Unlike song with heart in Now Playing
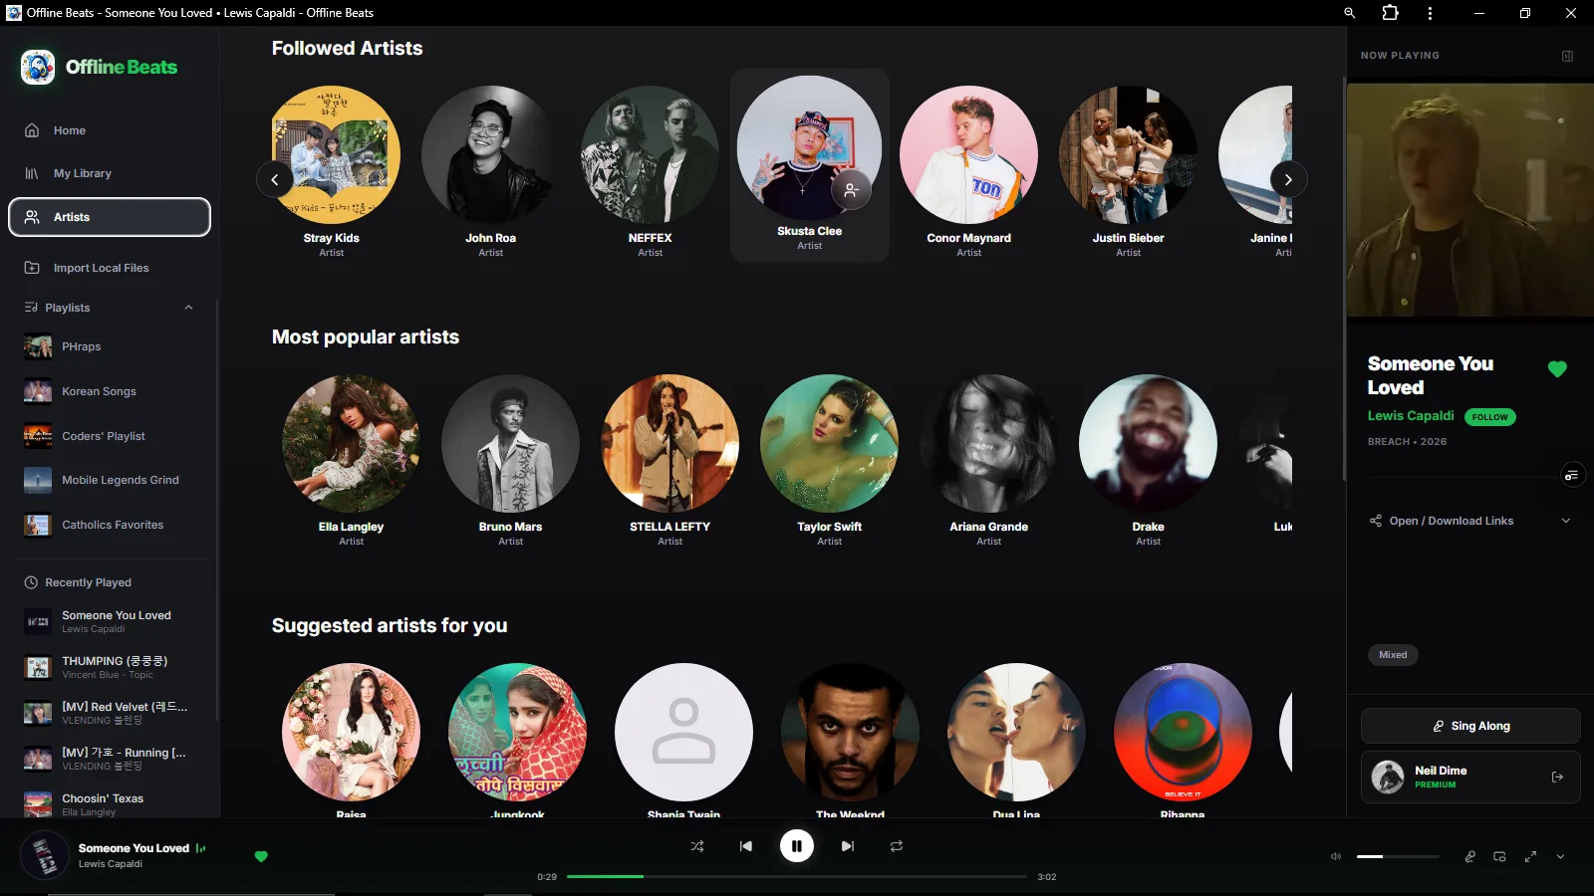The width and height of the screenshot is (1594, 896). tap(1557, 369)
